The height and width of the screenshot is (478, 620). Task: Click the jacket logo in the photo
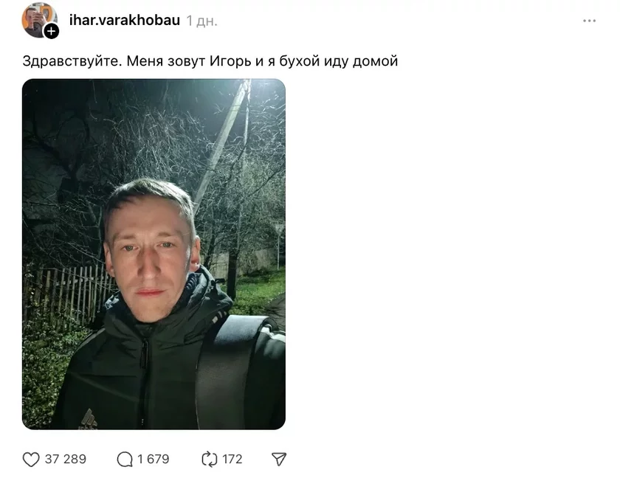click(x=88, y=420)
